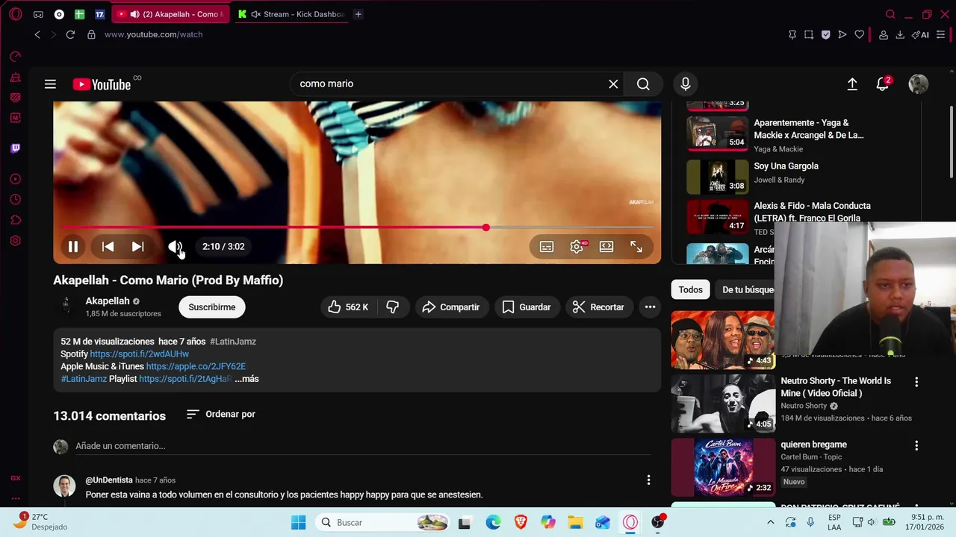This screenshot has height=537, width=956.
Task: Go to the YouTube home logo
Action: [x=102, y=84]
